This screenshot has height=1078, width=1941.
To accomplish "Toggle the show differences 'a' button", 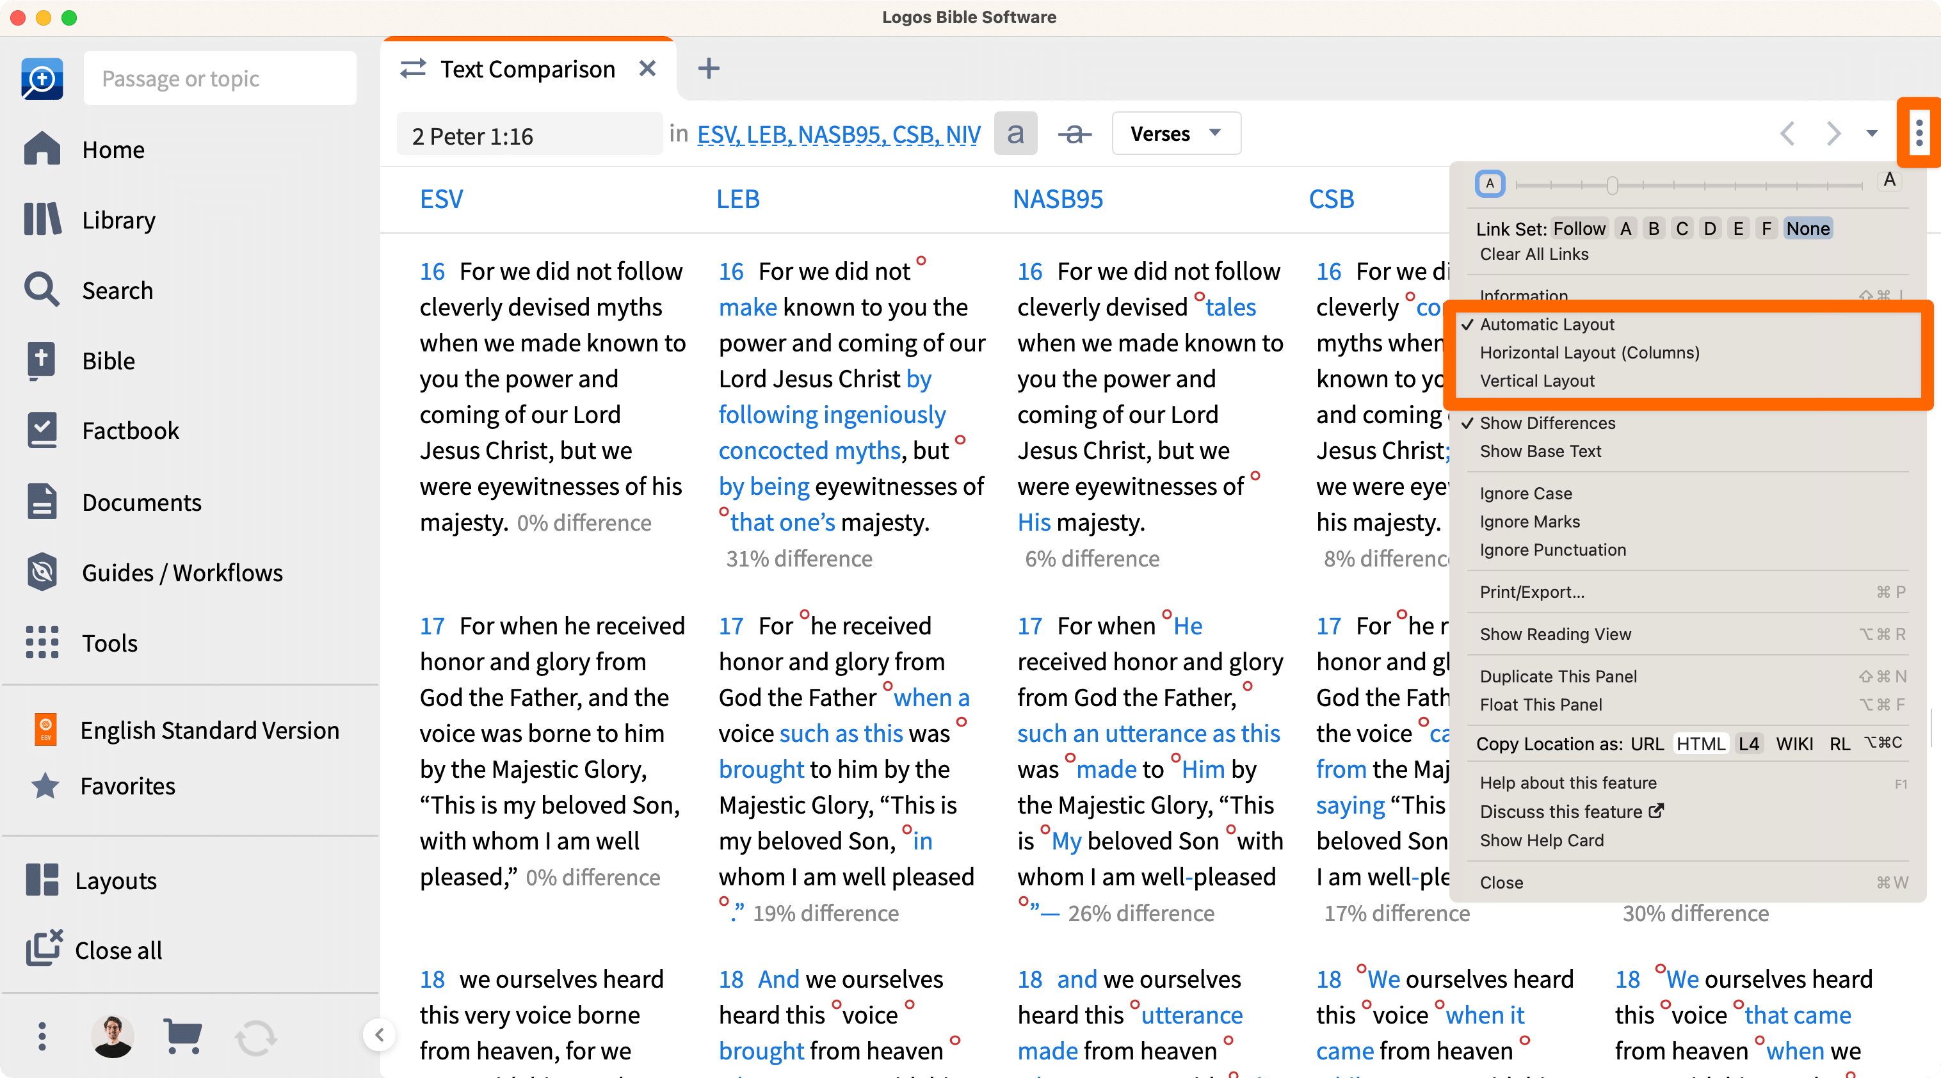I will pyautogui.click(x=1016, y=133).
